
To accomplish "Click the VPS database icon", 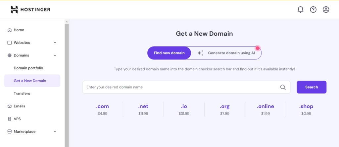I will coord(10,119).
